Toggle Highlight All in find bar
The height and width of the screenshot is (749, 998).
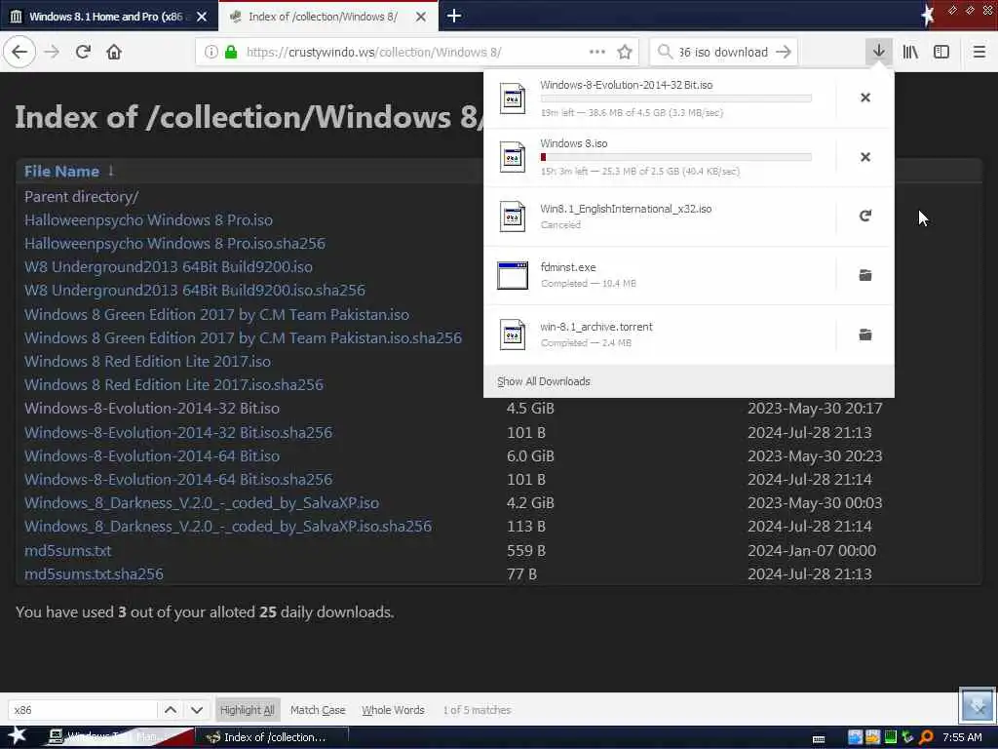click(x=247, y=710)
